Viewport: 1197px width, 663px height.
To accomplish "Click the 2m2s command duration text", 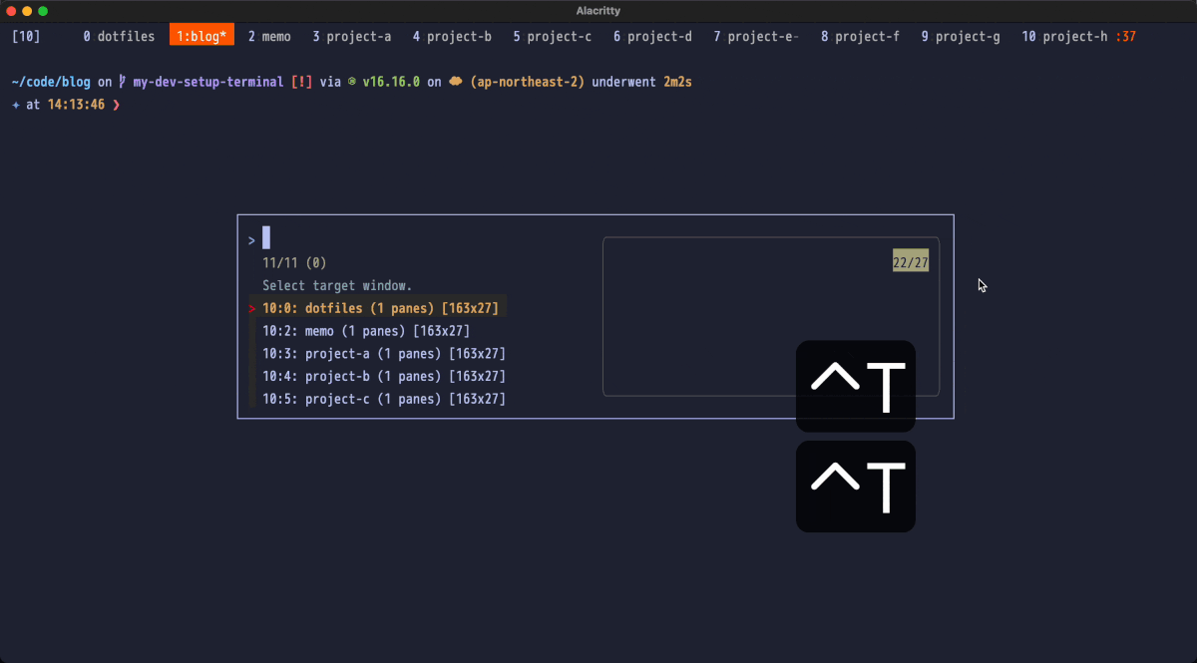I will click(x=680, y=82).
